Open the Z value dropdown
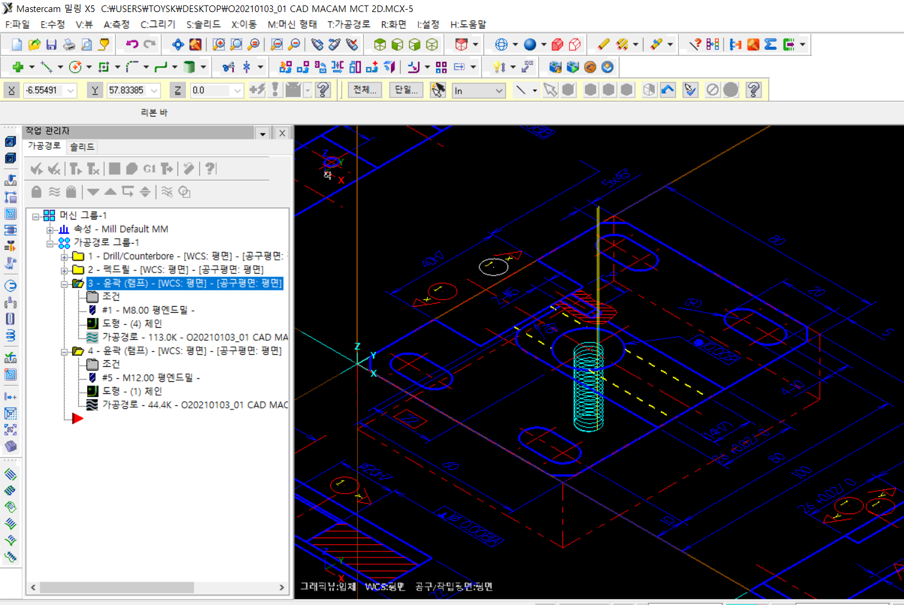Screen dimensions: 904x605 click(238, 90)
